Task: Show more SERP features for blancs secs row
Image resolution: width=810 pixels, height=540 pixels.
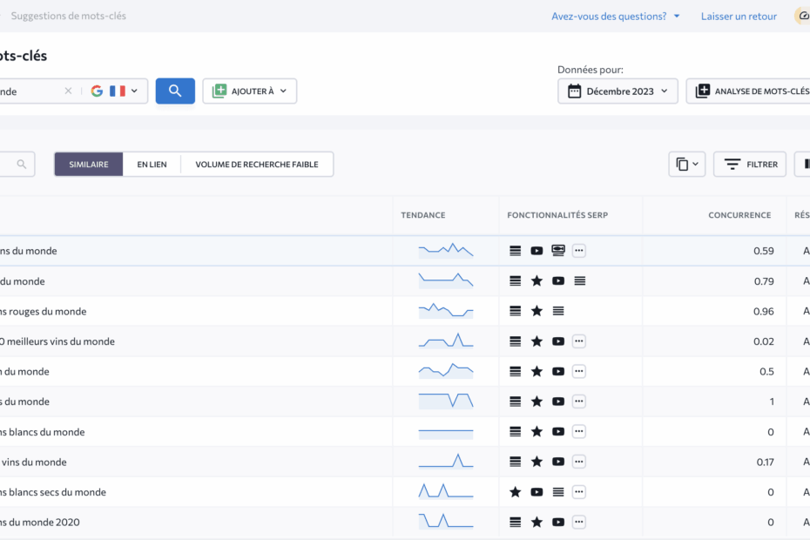Action: pos(579,492)
